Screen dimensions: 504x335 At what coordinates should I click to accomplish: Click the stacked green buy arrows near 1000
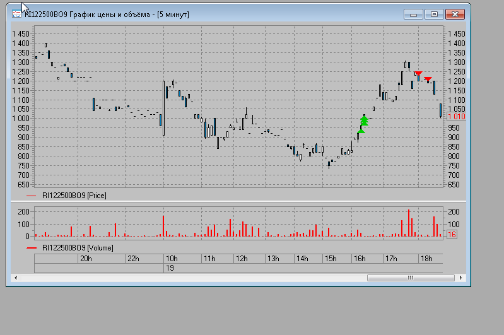(x=364, y=120)
